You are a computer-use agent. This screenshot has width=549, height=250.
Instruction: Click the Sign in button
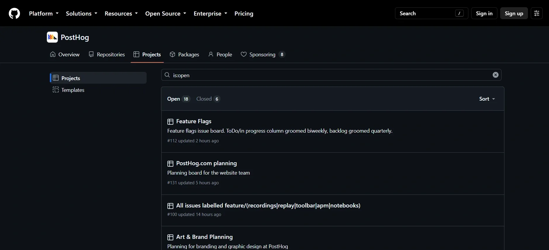484,13
